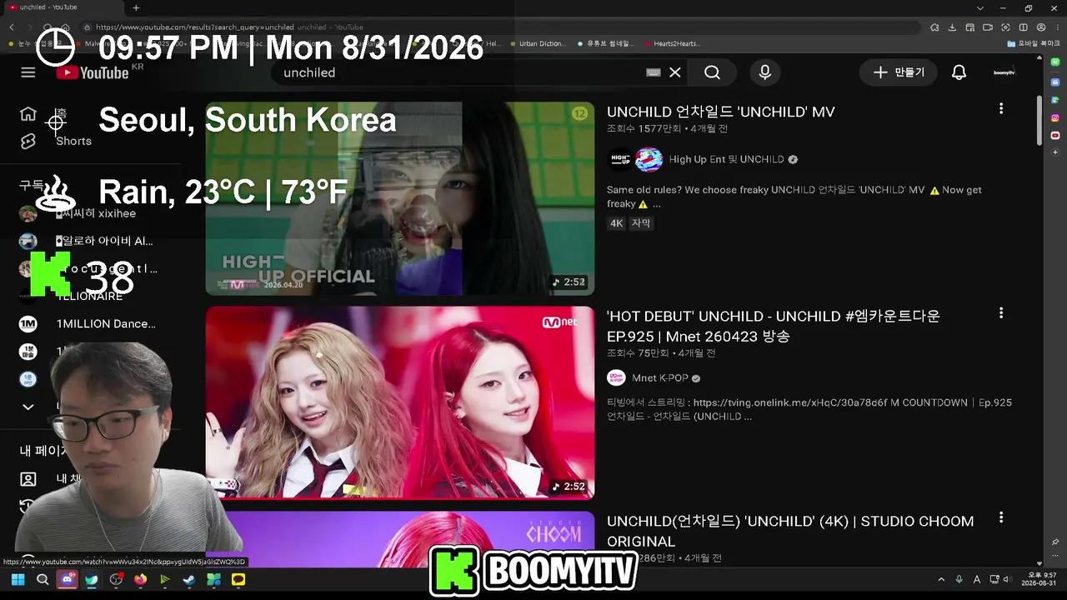This screenshot has width=1067, height=600.
Task: Open the Mnet K-POP channel avatar
Action: [x=616, y=377]
